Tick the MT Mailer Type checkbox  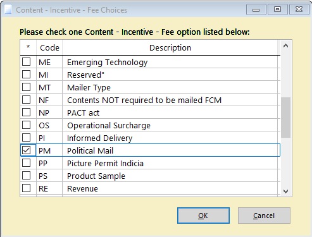(26, 87)
